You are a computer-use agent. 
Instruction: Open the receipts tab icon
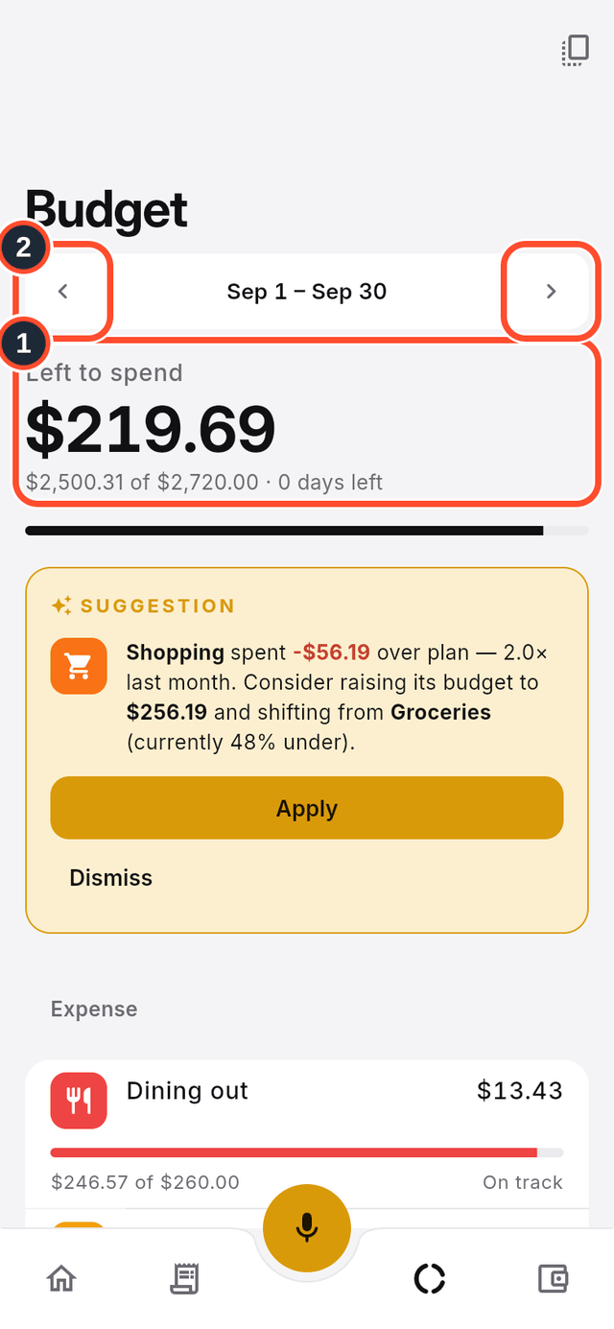coord(184,1278)
